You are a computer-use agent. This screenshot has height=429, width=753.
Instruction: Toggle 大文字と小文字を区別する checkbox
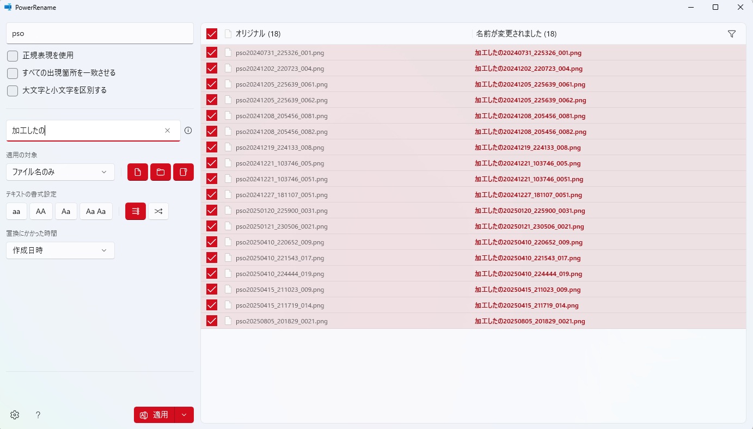point(13,90)
